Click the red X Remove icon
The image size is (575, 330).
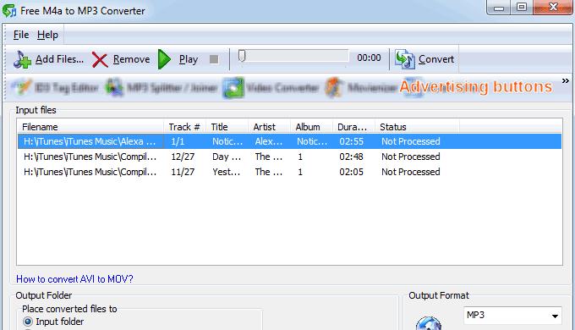coord(100,60)
